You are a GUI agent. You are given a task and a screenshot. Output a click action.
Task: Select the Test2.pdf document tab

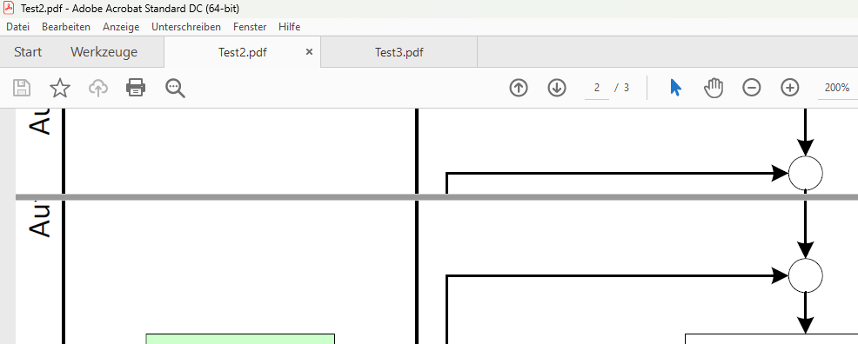coord(243,52)
